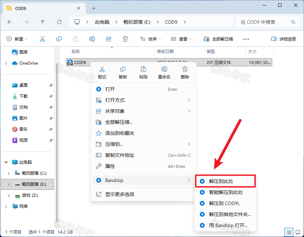
Task: Click the computer icon in the address bar
Action: [77, 22]
